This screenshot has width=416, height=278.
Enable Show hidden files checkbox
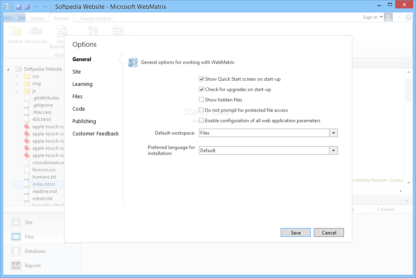click(x=201, y=99)
